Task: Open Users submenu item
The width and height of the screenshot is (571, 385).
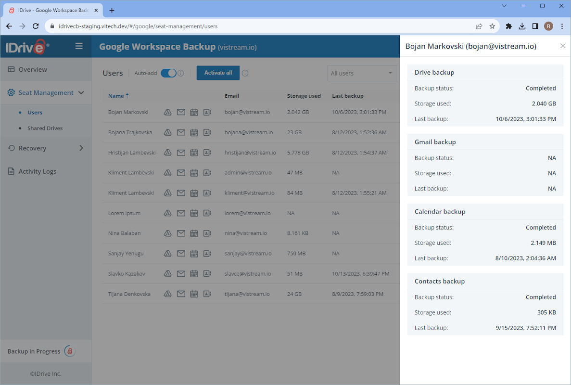Action: click(x=35, y=113)
